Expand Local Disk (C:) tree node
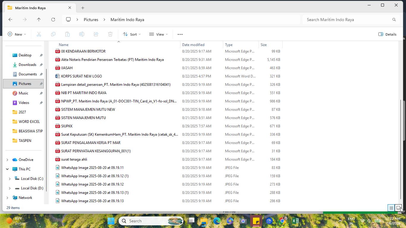Image resolution: width=406 pixels, height=228 pixels. (10, 179)
